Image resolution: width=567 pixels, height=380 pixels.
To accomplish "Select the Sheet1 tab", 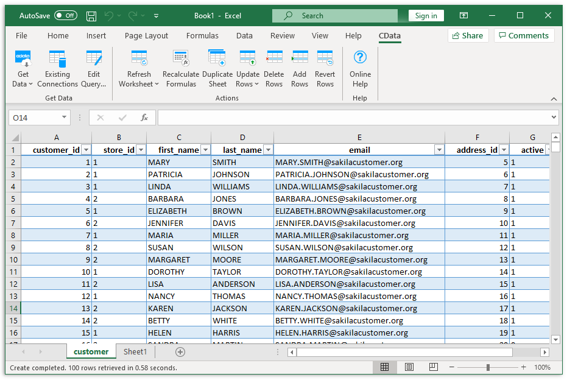I will (x=135, y=351).
